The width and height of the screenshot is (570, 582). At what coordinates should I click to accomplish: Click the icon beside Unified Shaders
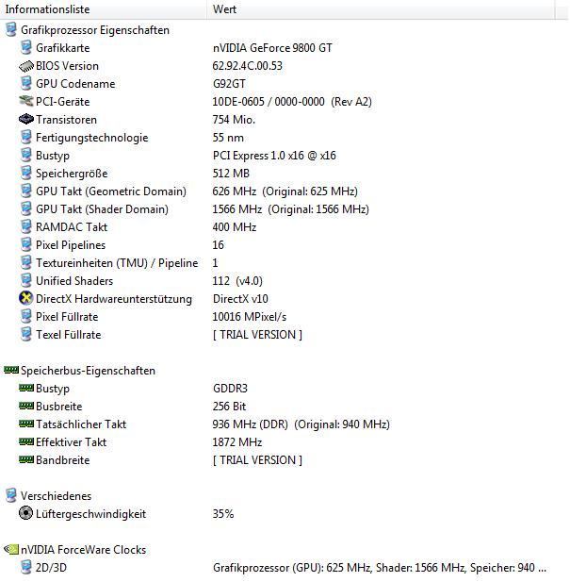click(26, 280)
